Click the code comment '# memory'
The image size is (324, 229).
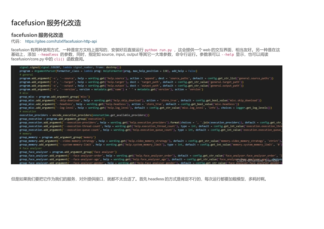click(26, 134)
